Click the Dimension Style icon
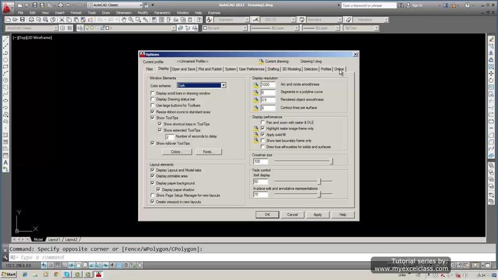 pos(256,20)
